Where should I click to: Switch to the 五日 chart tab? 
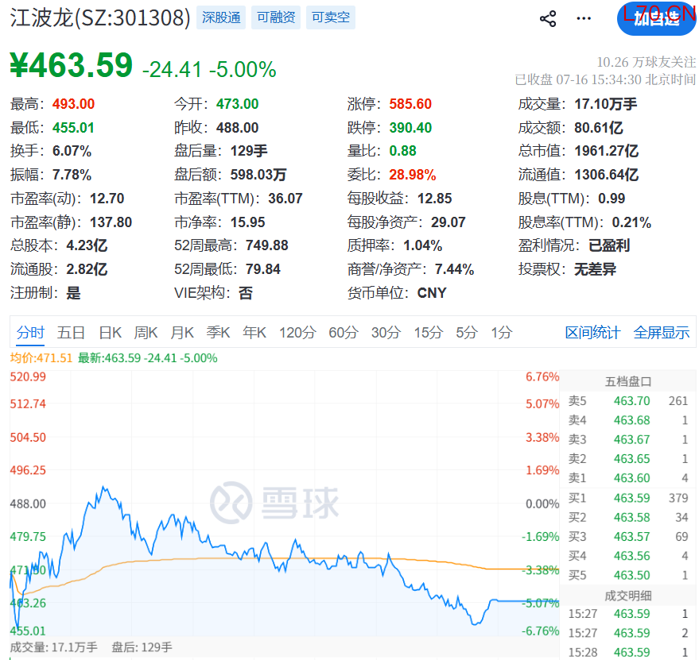71,333
